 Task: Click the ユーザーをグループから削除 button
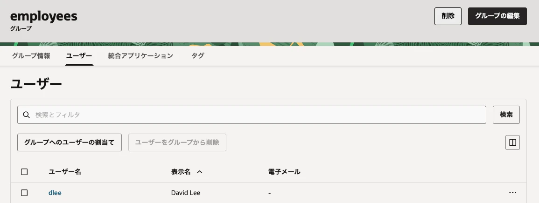pos(177,142)
